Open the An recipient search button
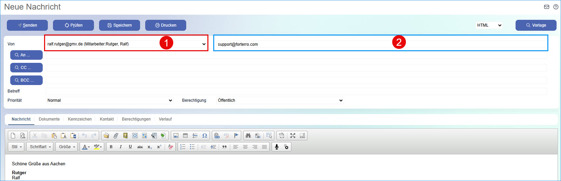This screenshot has width=561, height=181. tap(26, 55)
